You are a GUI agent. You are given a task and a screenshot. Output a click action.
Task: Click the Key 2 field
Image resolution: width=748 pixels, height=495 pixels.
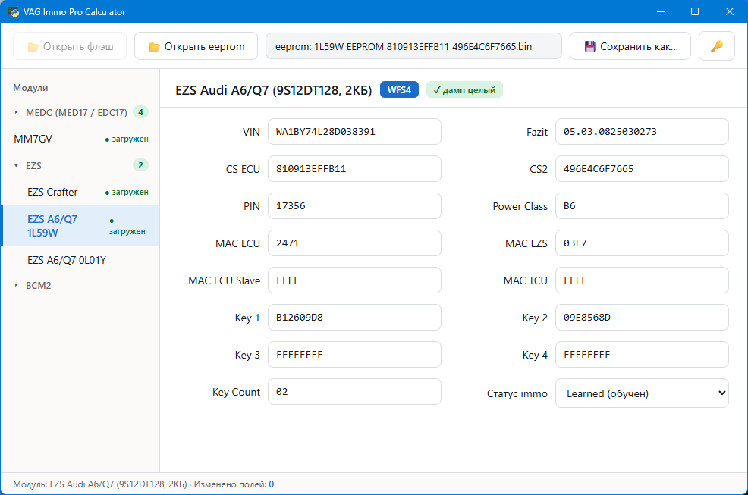(642, 318)
